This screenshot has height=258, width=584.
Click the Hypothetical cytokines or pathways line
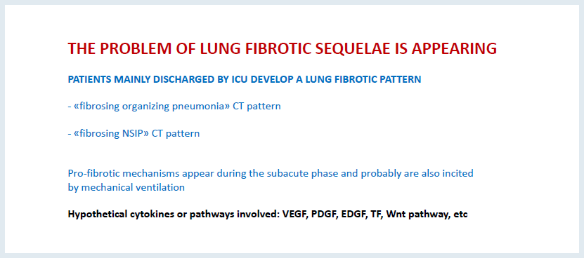pyautogui.click(x=268, y=215)
